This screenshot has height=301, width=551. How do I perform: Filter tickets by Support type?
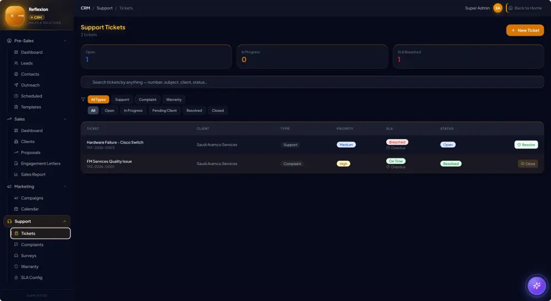[122, 100]
